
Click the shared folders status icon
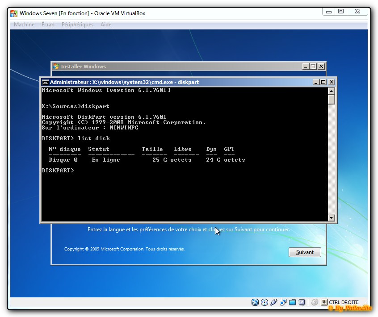pos(293,302)
